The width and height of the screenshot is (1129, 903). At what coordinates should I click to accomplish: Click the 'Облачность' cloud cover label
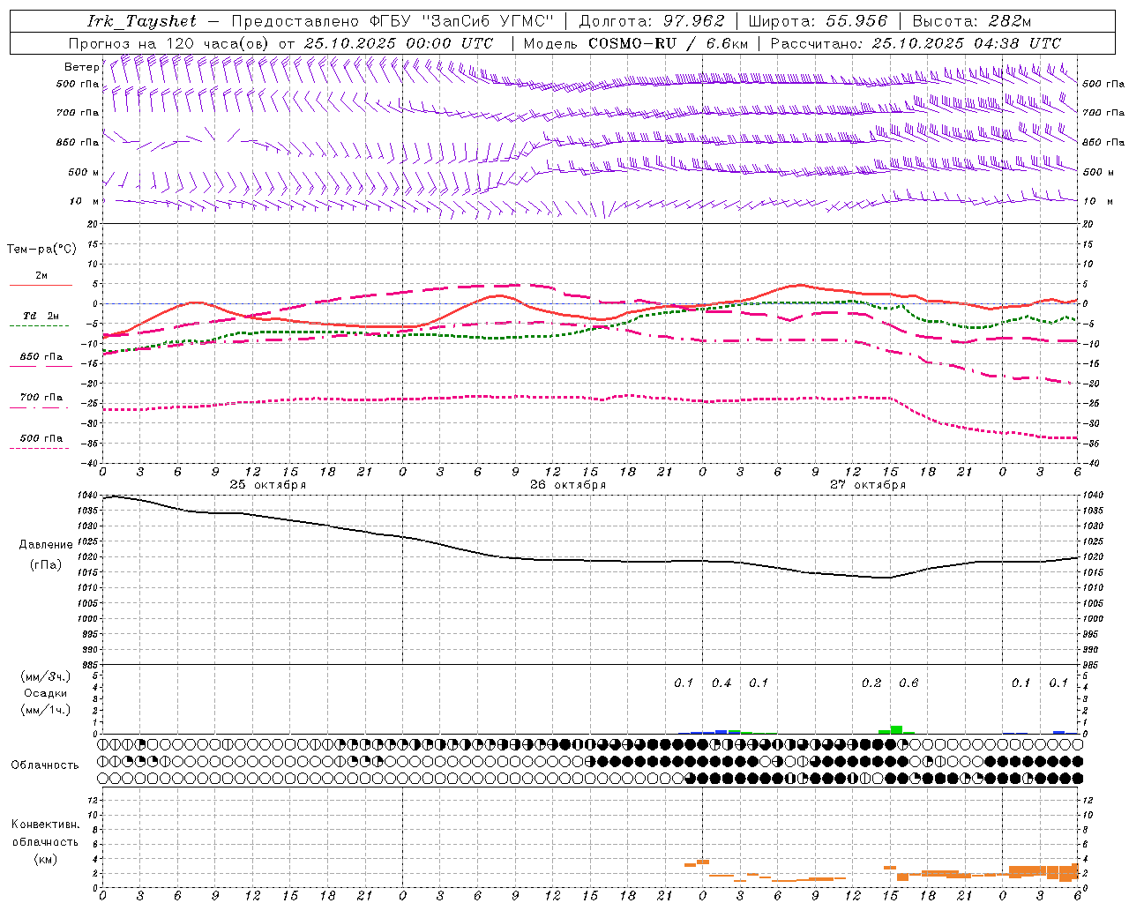click(45, 765)
